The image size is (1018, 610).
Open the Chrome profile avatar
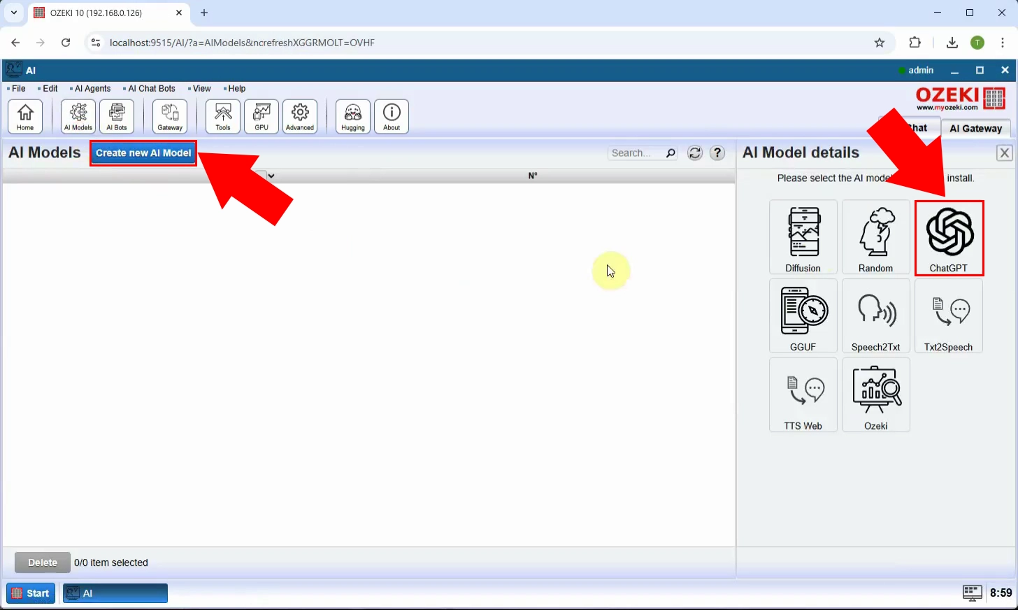[x=977, y=43]
